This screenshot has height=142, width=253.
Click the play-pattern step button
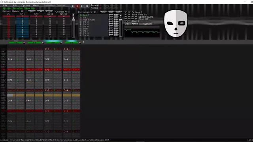point(82,6)
